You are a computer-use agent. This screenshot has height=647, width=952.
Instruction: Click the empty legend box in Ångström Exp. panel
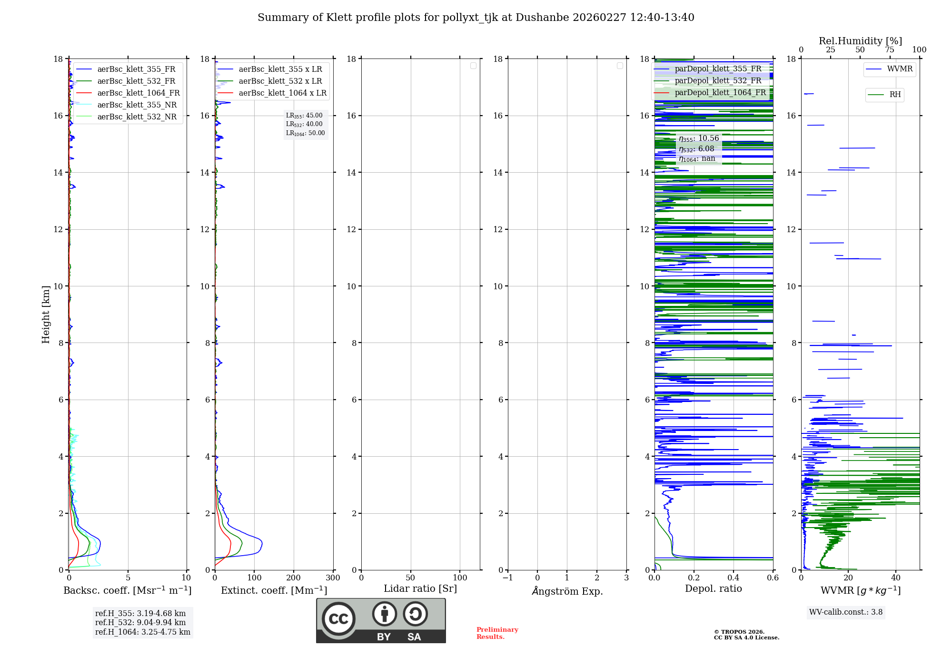[x=620, y=66]
